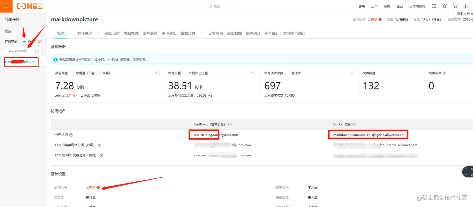473x207 pixels.
Task: Click the help question mark icon
Action: 465,6
